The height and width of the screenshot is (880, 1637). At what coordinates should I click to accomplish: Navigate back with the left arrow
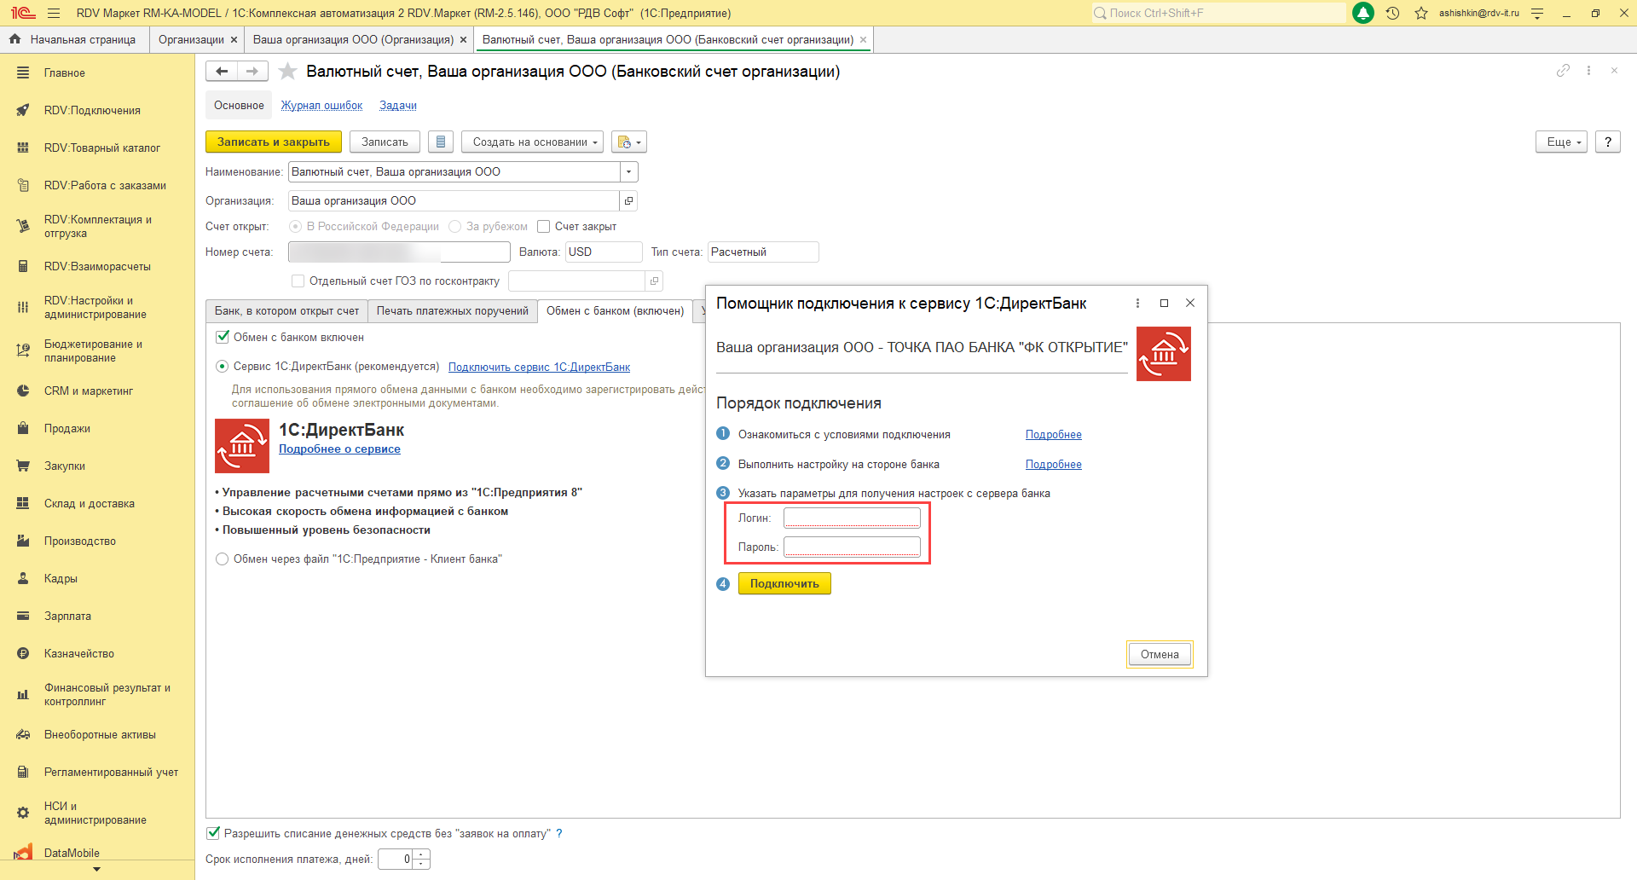pyautogui.click(x=222, y=72)
